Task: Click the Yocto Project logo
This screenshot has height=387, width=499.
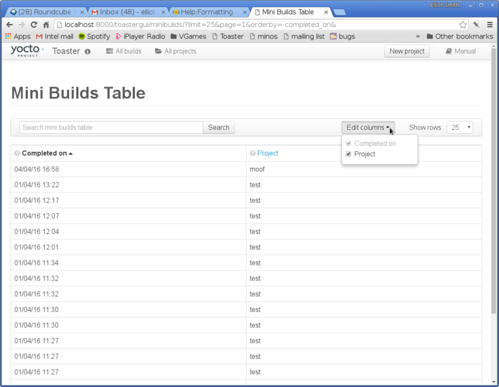Action: click(27, 50)
